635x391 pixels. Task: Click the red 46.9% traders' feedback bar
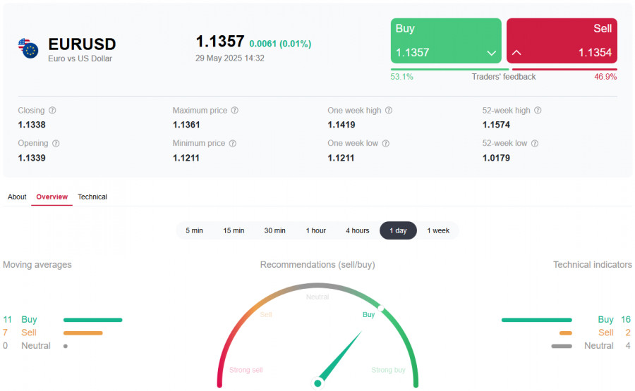coord(564,70)
